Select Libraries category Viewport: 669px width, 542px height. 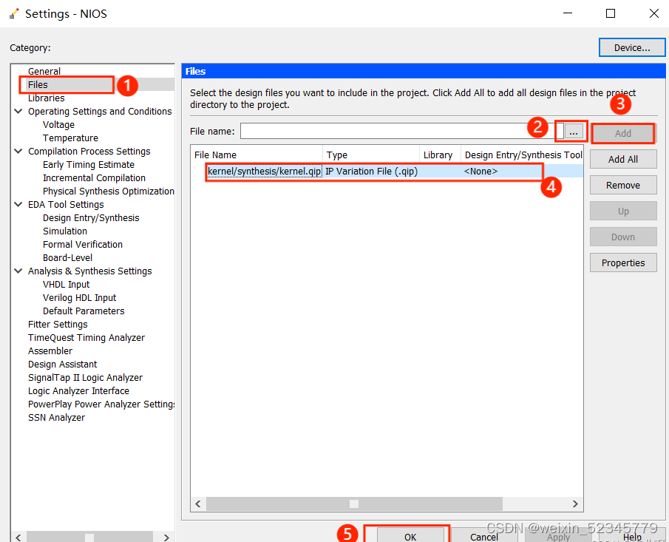click(46, 98)
